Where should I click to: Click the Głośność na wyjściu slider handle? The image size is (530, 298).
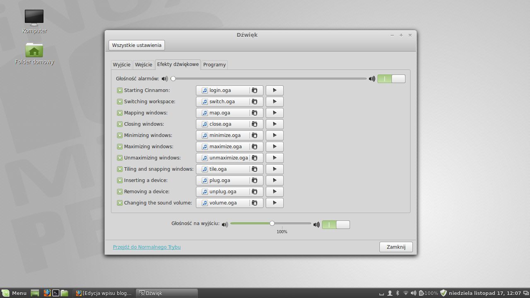click(x=272, y=223)
